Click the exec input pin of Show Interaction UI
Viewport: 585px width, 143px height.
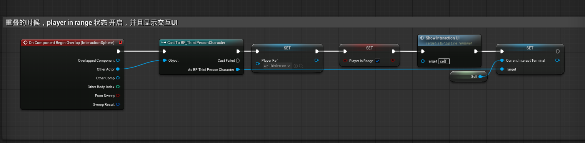(423, 51)
